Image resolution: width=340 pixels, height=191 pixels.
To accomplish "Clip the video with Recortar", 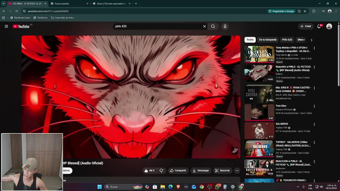I will pos(222,171).
